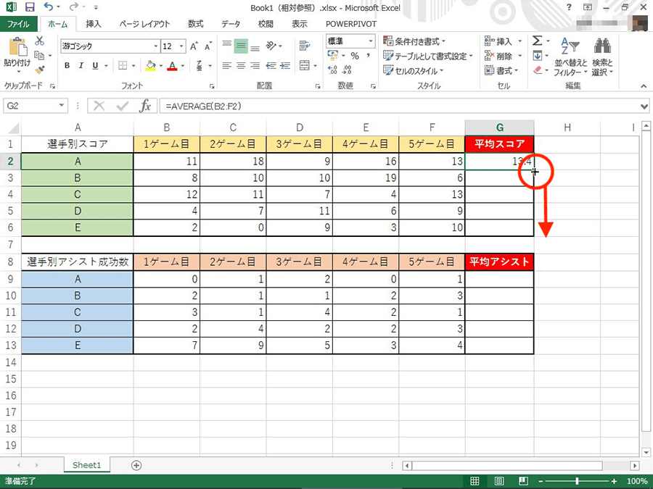Image resolution: width=653 pixels, height=489 pixels.
Task: Open the font name dropdown 游ゴシック
Action: (x=155, y=46)
